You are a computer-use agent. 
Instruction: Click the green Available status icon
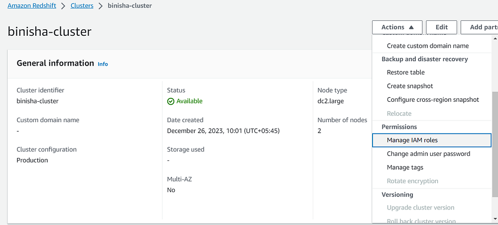point(170,101)
